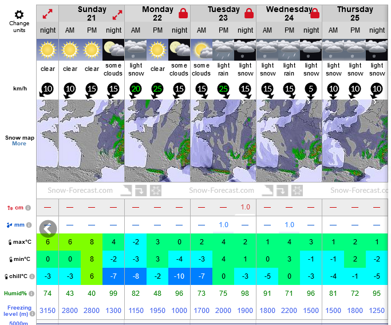
Task: Open the Wednesday snow map thumbnail
Action: click(x=289, y=141)
